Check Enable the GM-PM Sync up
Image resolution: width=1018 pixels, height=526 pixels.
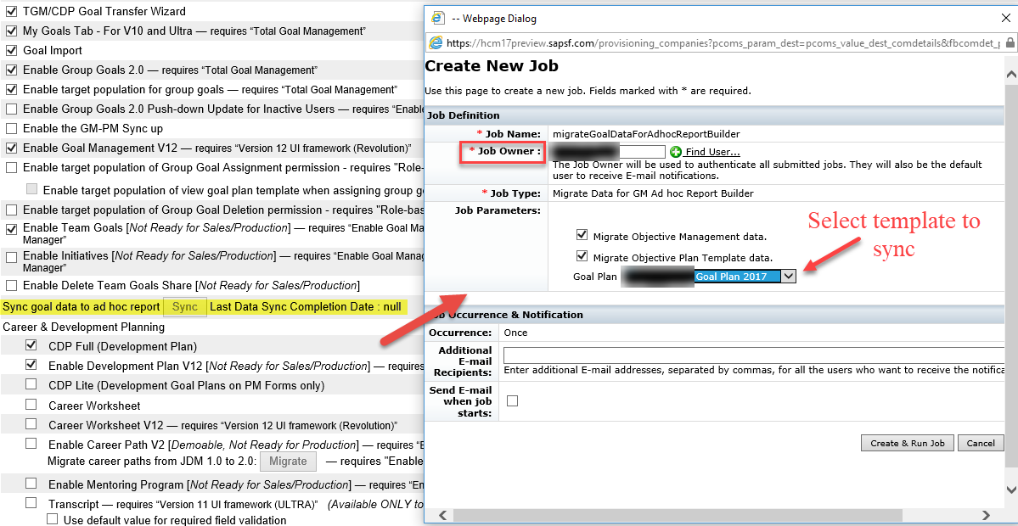coord(11,128)
